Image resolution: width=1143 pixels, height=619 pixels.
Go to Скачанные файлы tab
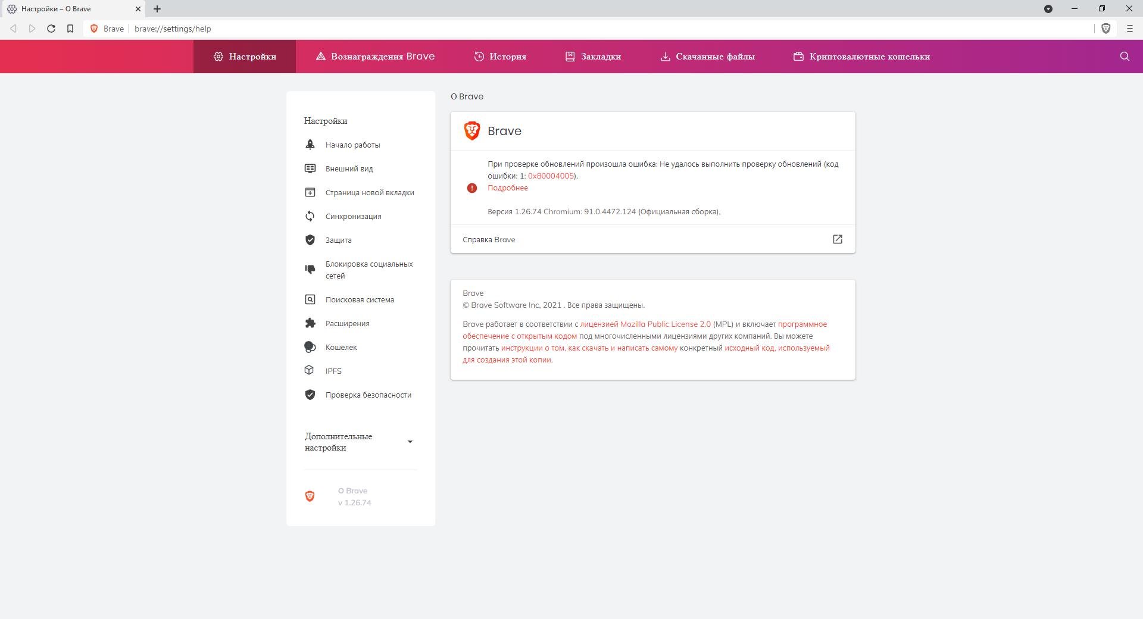[707, 57]
